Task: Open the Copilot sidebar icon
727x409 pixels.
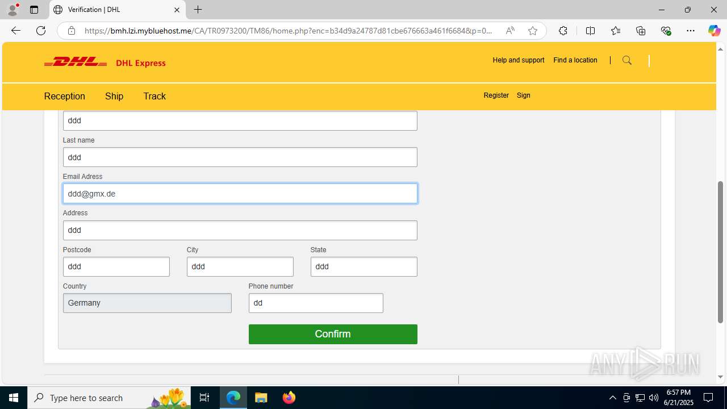Action: tap(714, 31)
